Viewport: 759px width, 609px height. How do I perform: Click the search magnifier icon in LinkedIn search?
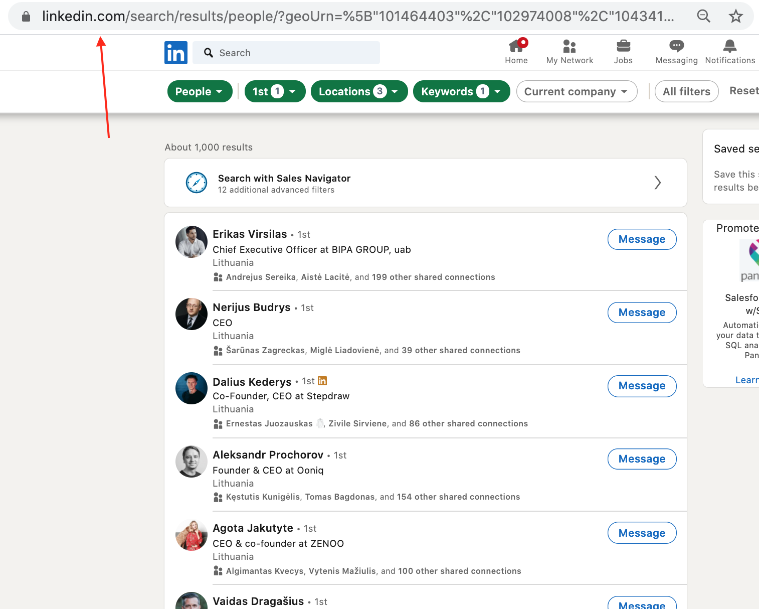click(x=209, y=53)
